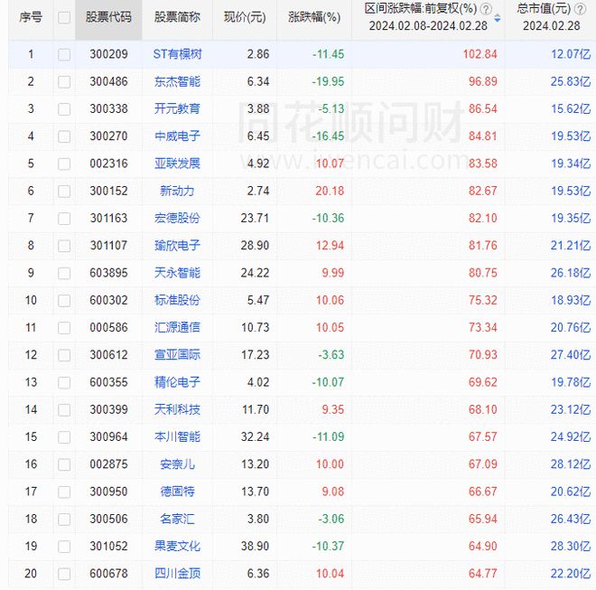Image resolution: width=596 pixels, height=590 pixels.
Task: Check the 四川金顶 row checkbox
Action: point(64,574)
